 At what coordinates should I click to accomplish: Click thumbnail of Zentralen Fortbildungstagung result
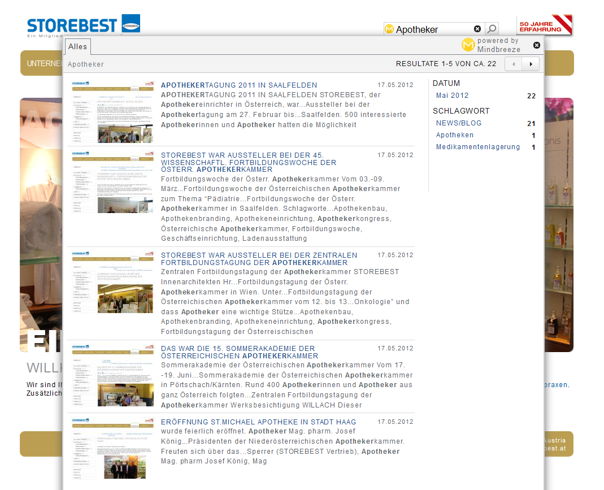click(x=113, y=282)
